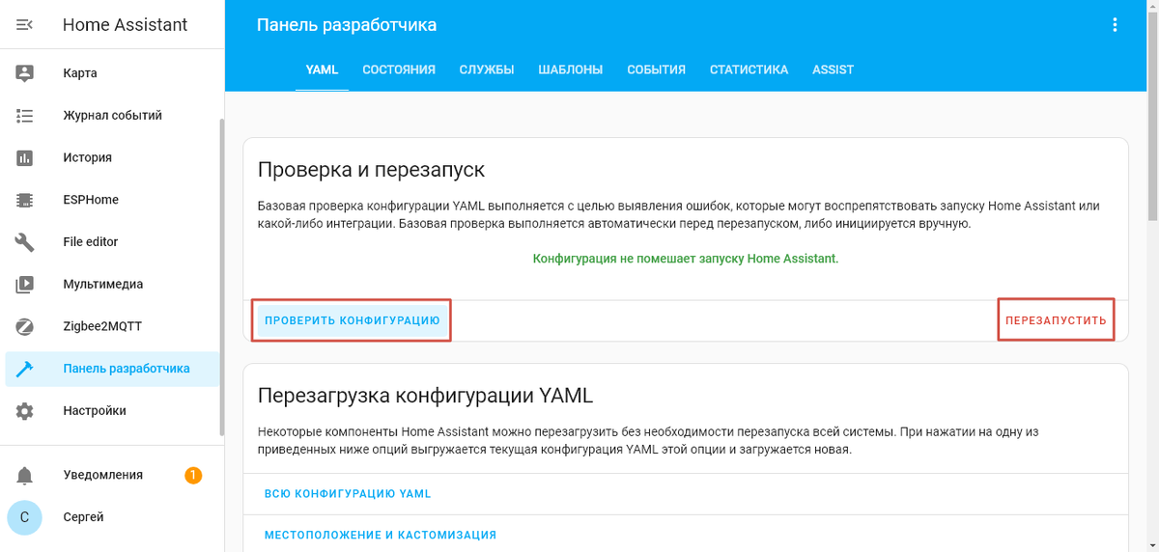Open Мультимедиа in the sidebar
This screenshot has height=552, width=1159.
(x=112, y=285)
